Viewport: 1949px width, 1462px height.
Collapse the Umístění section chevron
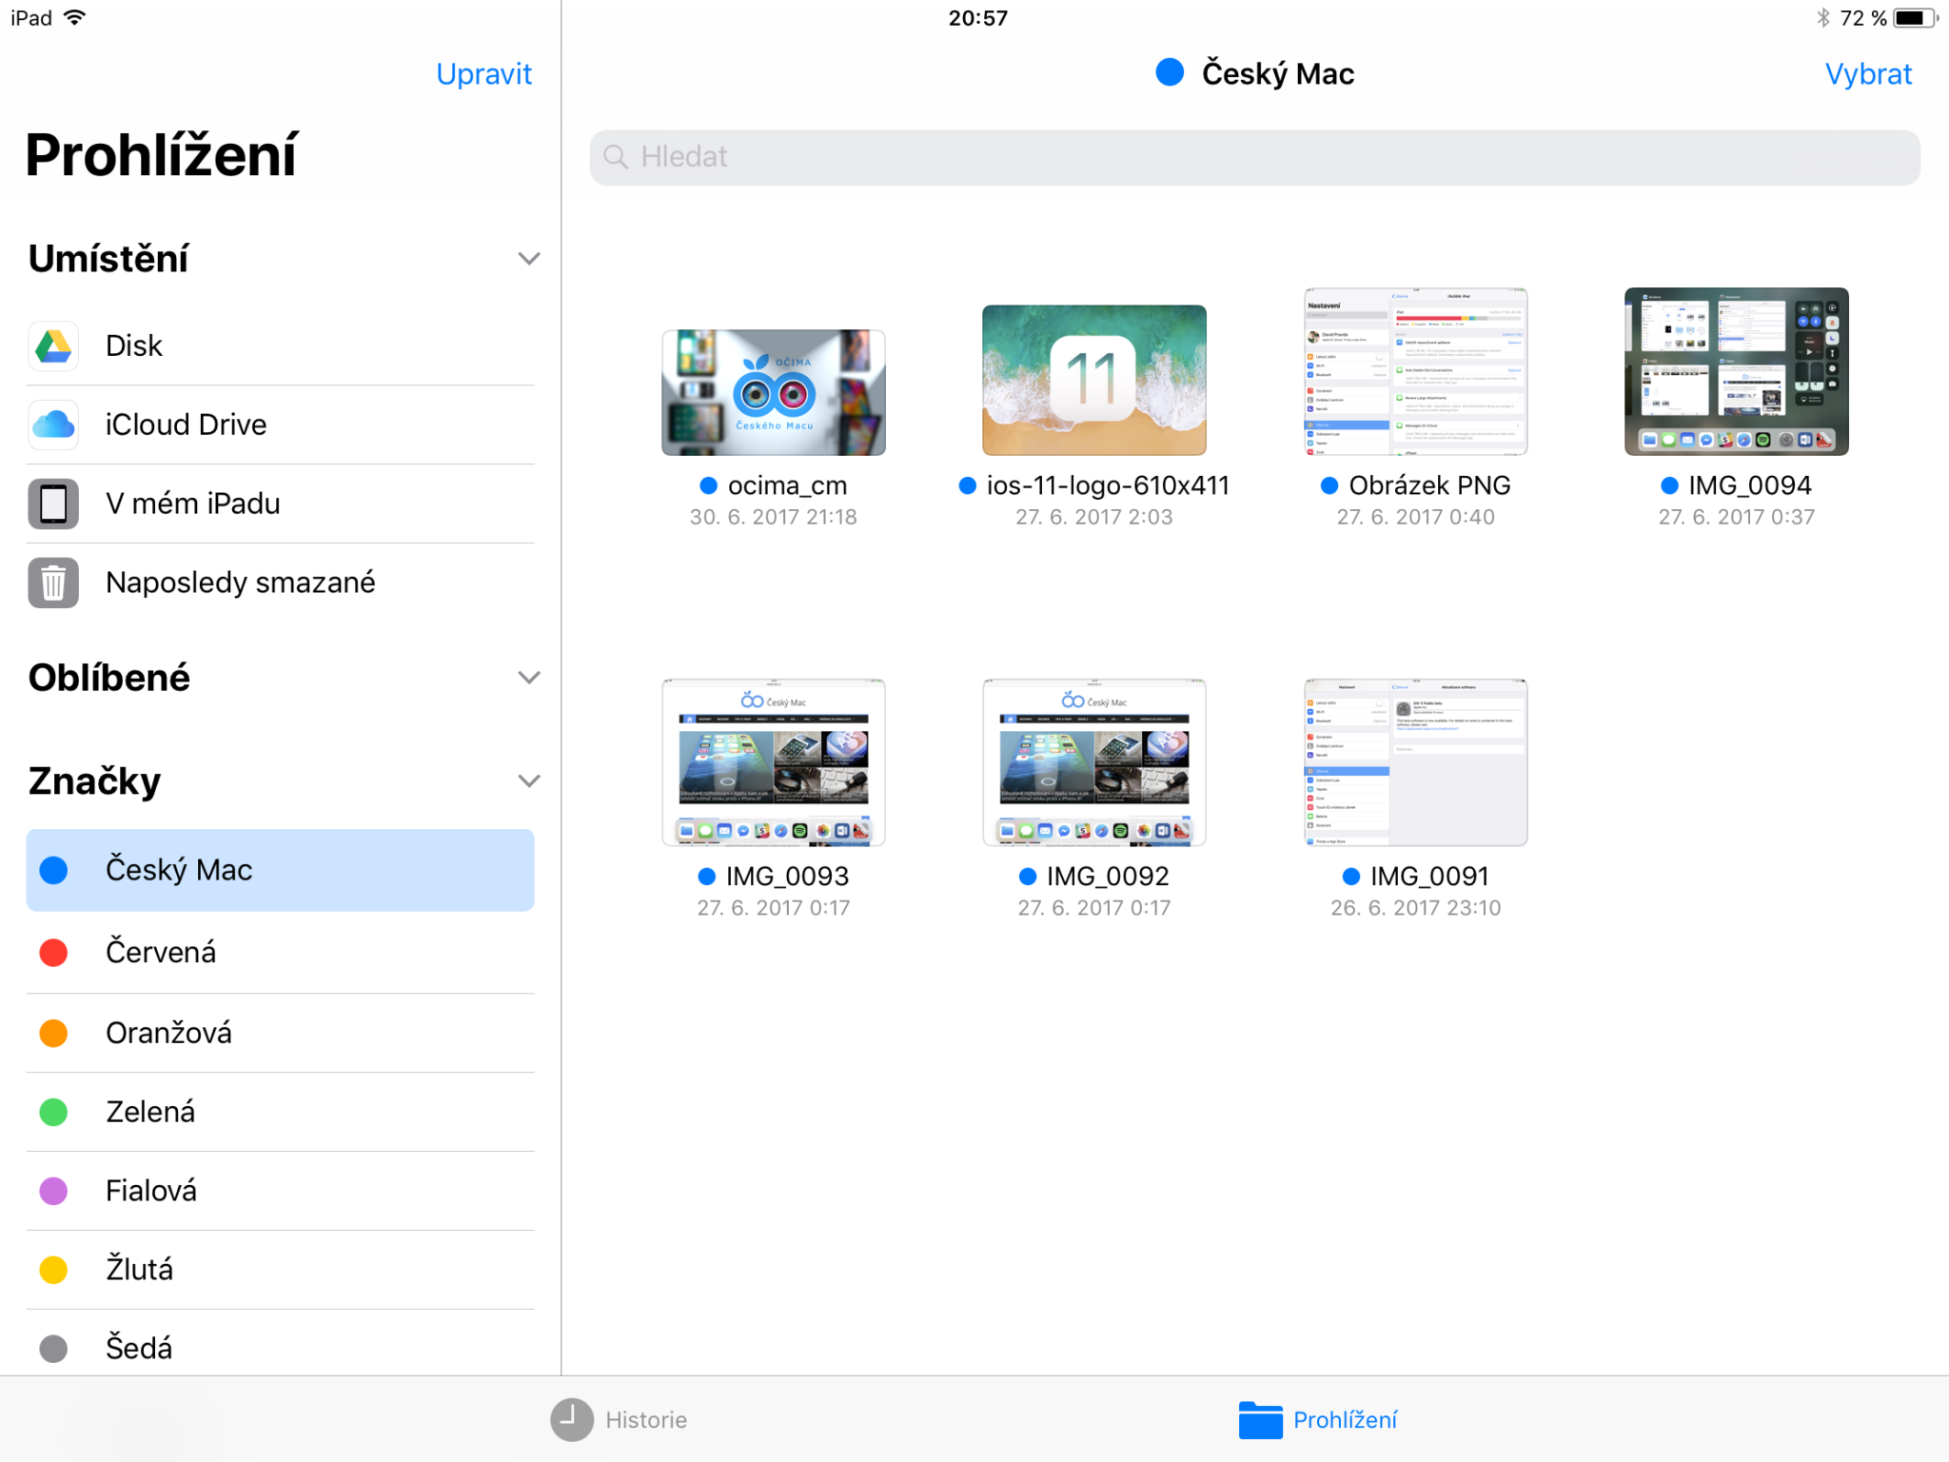click(x=528, y=259)
